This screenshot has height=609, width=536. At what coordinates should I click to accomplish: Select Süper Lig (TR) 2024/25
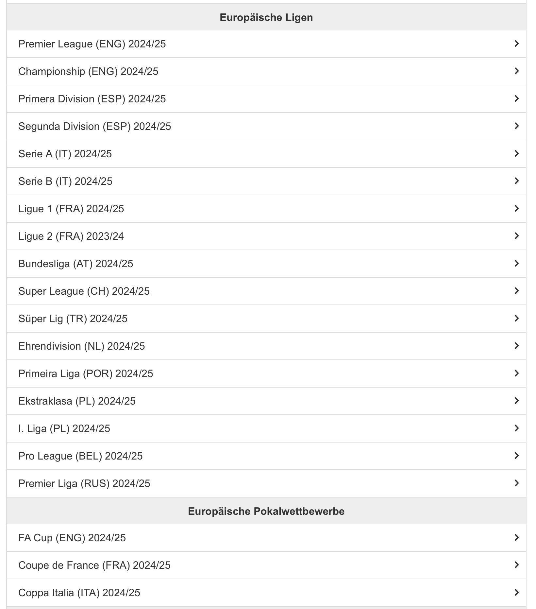point(73,319)
